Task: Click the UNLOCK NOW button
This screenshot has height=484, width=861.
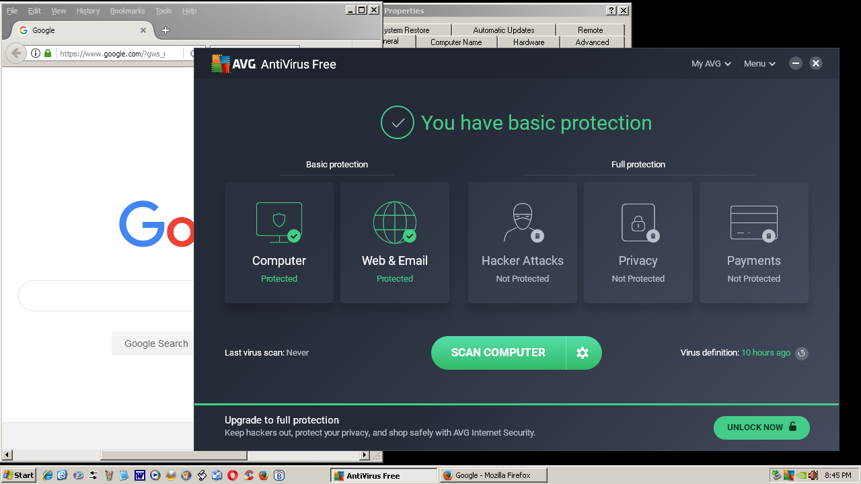Action: pyautogui.click(x=761, y=428)
